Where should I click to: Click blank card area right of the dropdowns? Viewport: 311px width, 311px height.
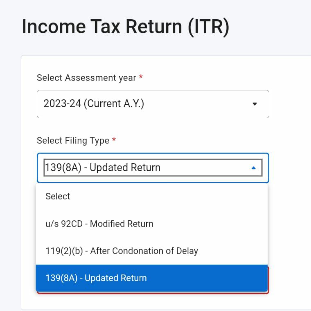coord(290,164)
